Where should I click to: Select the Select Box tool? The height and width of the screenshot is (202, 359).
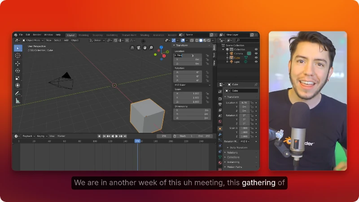pos(18,48)
